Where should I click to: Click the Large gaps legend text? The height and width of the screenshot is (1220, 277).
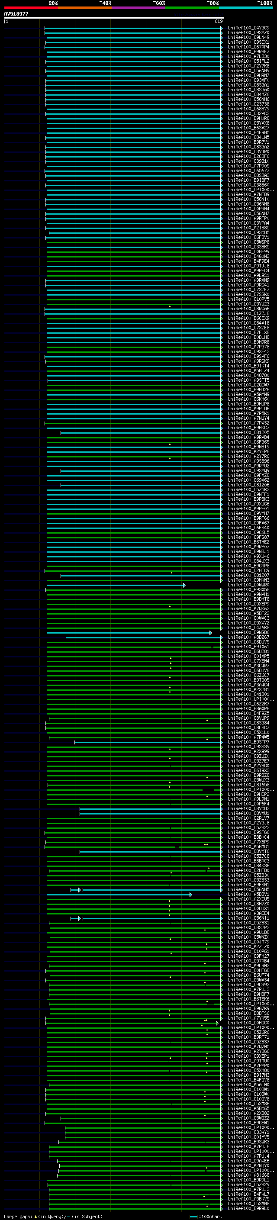pyautogui.click(x=53, y=1216)
